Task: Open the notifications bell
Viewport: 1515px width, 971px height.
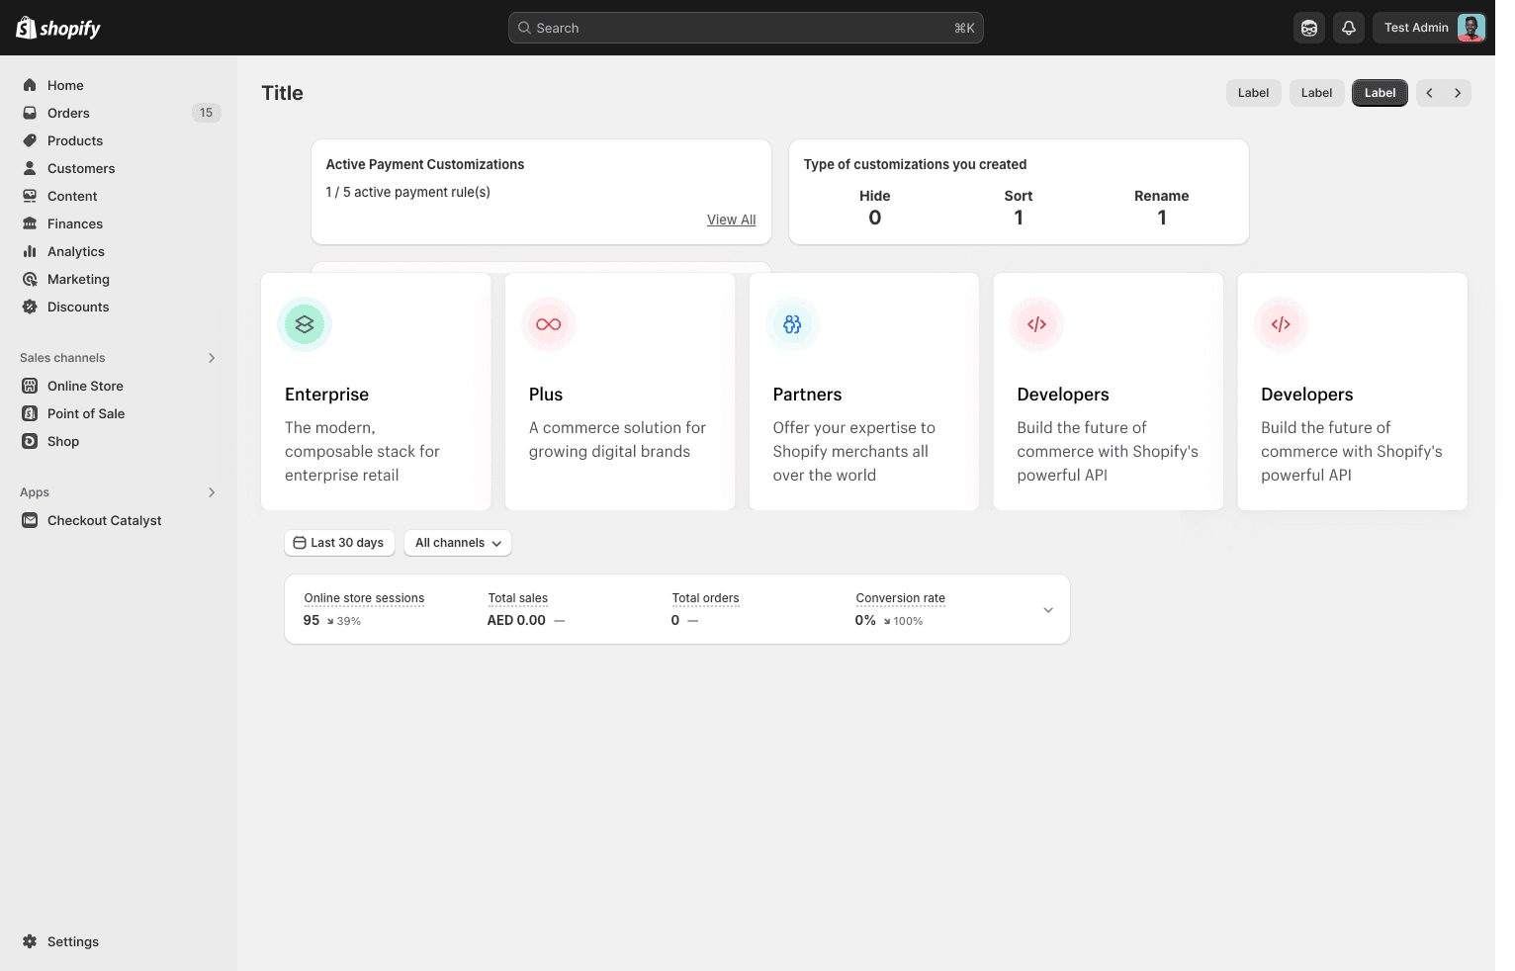Action: 1348,28
